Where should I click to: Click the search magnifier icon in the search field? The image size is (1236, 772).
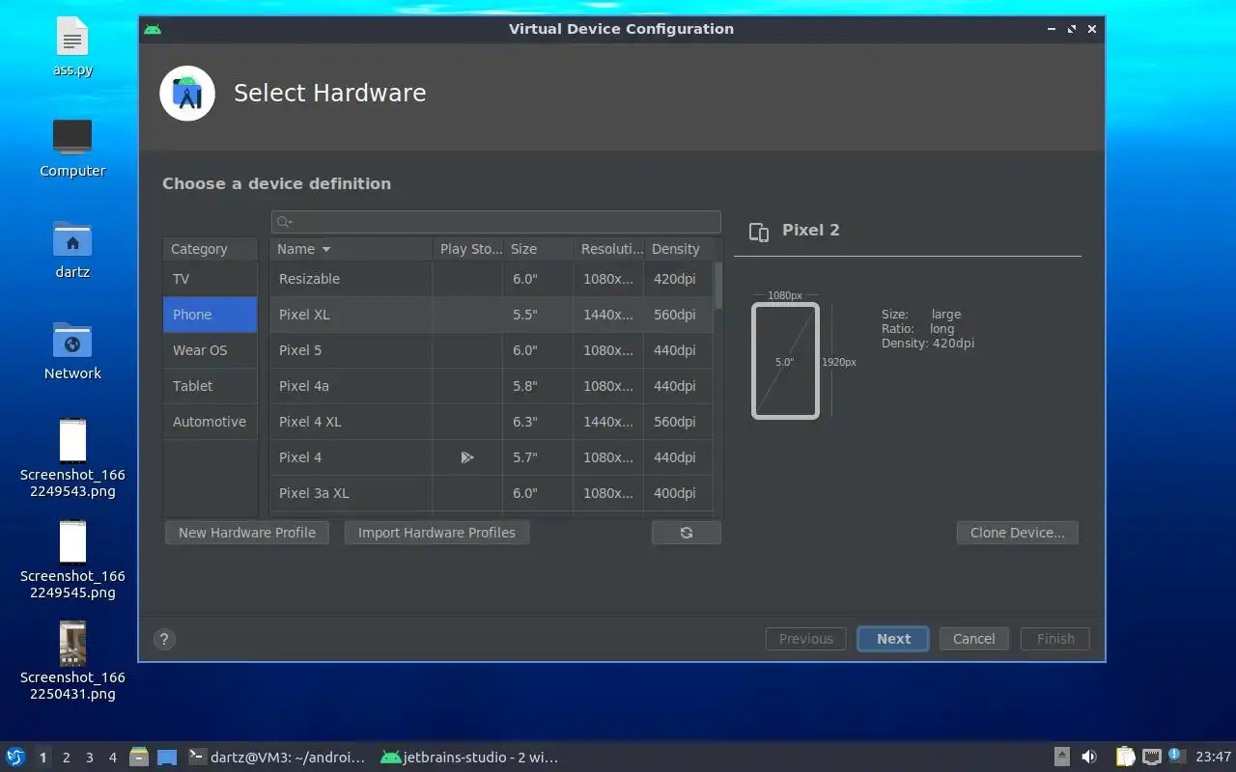tap(284, 222)
